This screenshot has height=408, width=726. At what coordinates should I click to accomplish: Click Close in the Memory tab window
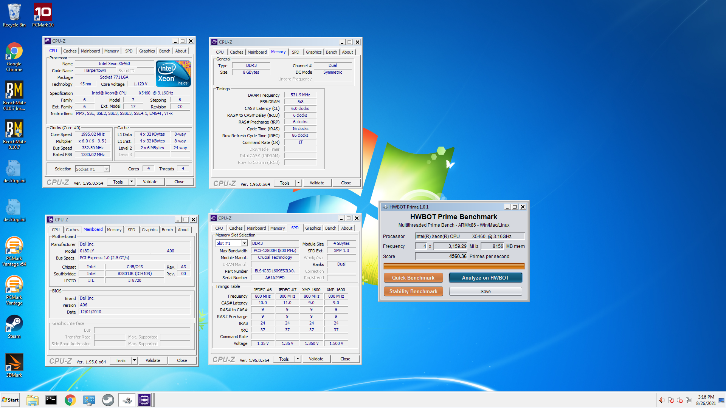(x=346, y=183)
